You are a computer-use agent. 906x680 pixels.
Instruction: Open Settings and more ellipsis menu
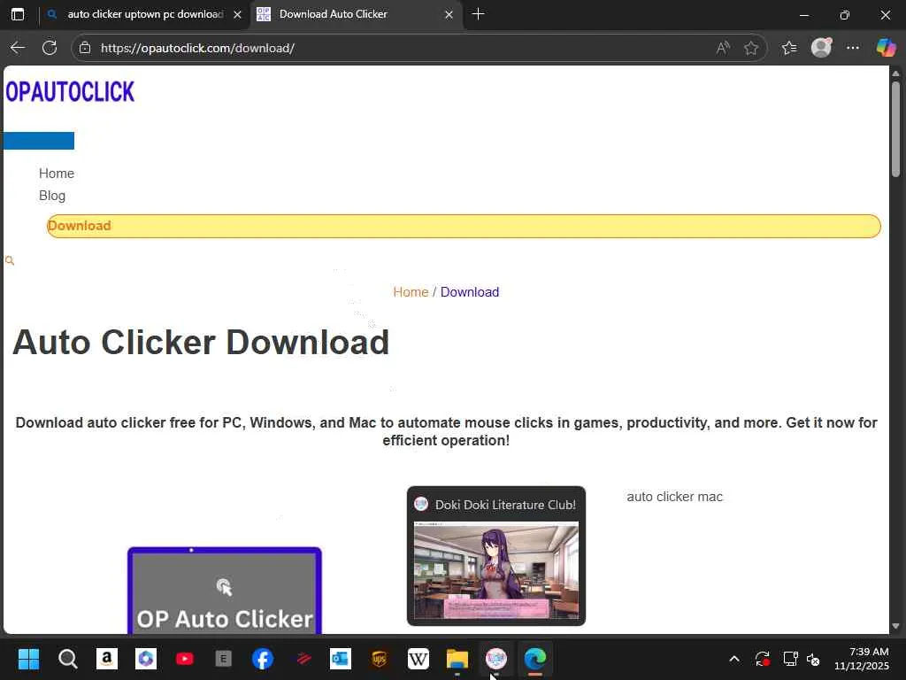852,48
